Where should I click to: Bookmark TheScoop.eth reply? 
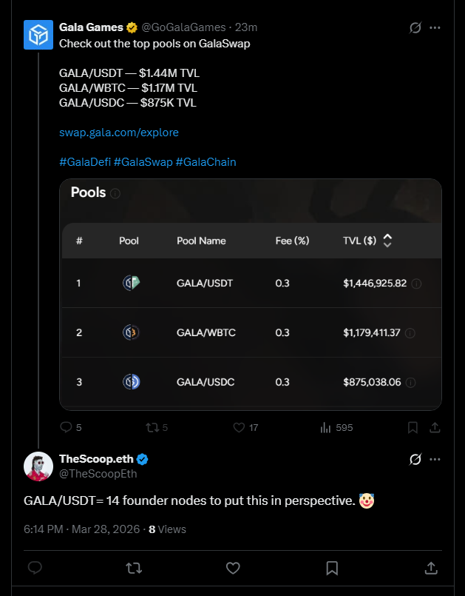tap(332, 569)
